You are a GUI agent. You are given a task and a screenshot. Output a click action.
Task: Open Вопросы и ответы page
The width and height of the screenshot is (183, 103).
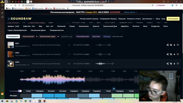134,19
